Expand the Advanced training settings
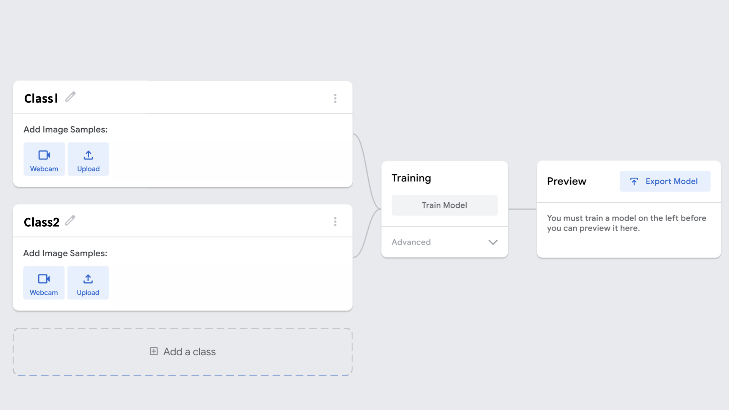 411,242
